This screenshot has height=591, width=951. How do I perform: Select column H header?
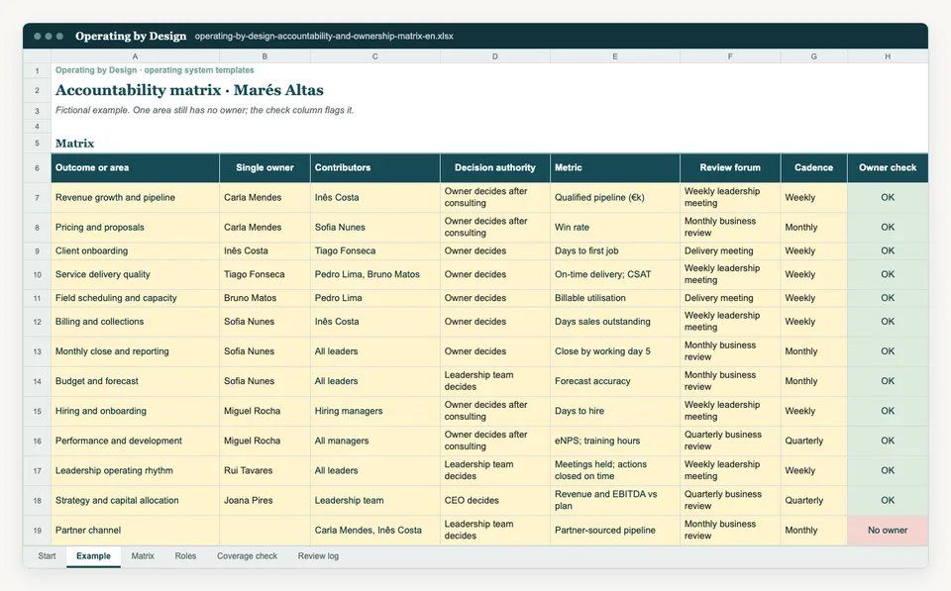[888, 56]
